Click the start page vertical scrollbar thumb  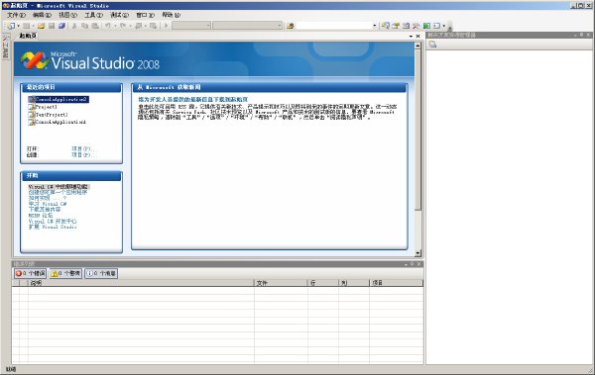point(417,130)
